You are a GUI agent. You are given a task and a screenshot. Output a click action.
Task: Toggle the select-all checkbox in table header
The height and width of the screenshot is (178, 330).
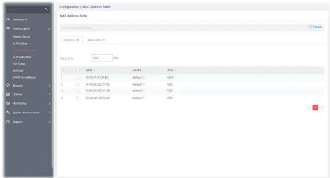78,70
